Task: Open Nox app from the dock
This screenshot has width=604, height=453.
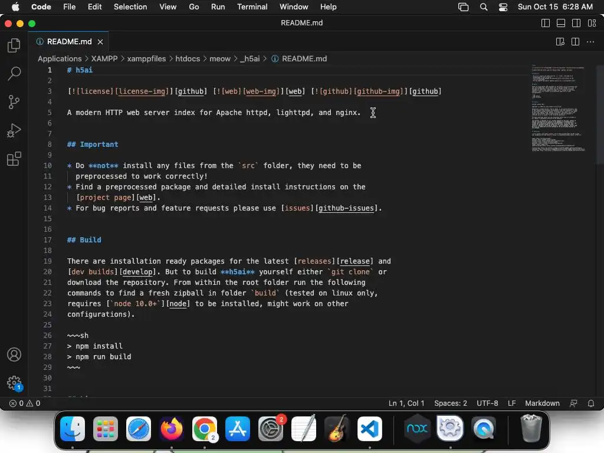Action: tap(417, 429)
